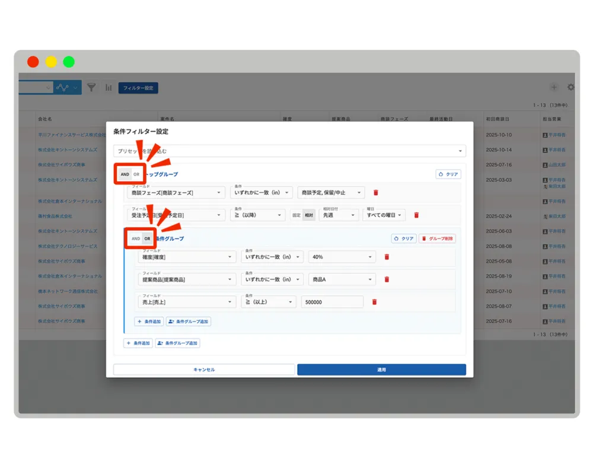Delete the 提案商品 condition row

point(387,279)
